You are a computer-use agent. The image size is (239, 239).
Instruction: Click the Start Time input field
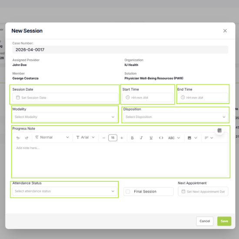point(148,97)
